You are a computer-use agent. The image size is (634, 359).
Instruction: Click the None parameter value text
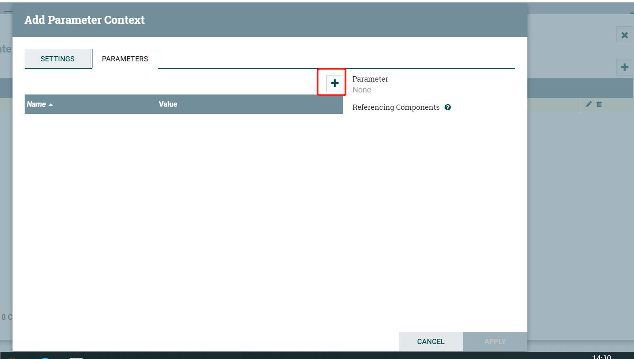point(362,90)
